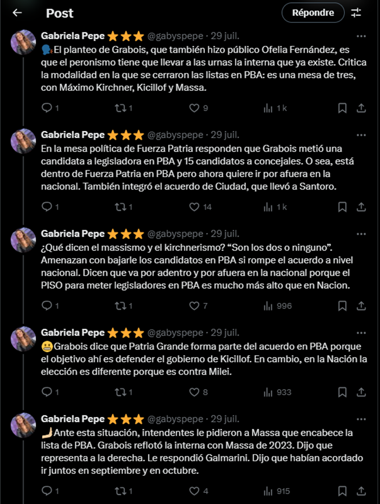Open Gabriela Pepe's name on the Santoro post

(x=72, y=135)
